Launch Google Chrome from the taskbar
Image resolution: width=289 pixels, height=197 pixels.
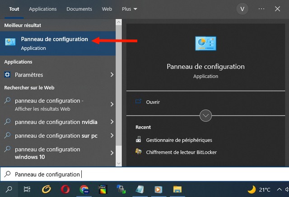(84, 189)
